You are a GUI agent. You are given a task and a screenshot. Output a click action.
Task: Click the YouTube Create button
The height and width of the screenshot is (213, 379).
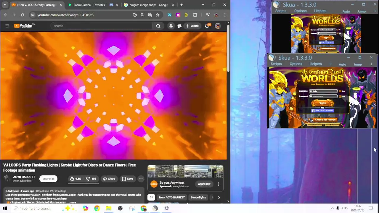[192, 26]
